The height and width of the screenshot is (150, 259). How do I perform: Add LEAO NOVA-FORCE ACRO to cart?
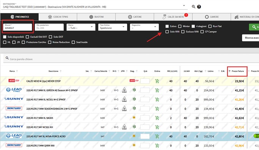tap(157, 136)
